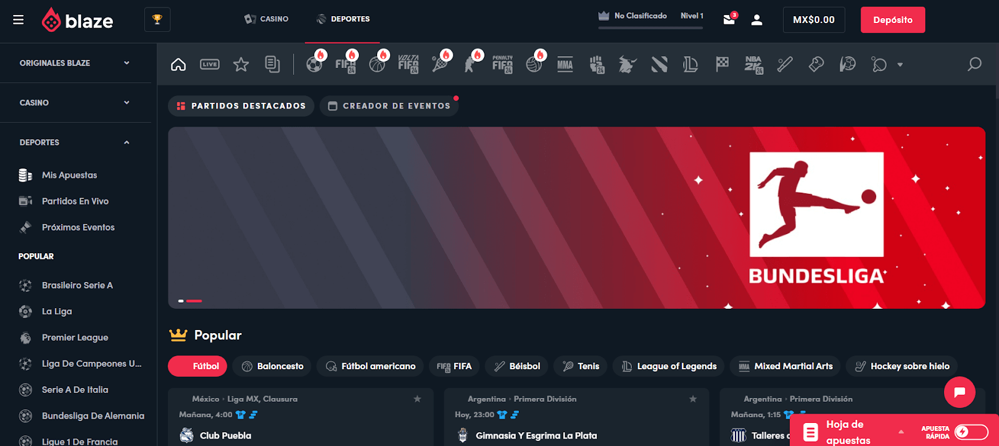Switch to the Casino top tab

(267, 19)
